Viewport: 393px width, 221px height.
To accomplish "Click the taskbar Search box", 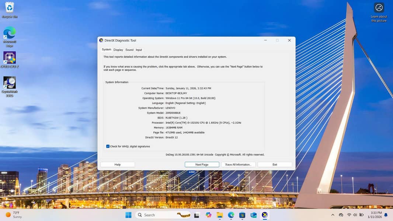I will 159,215.
